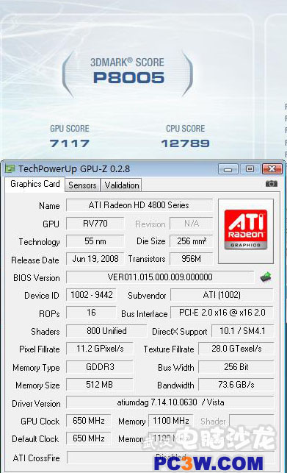The image size is (287, 473).
Task: Click GPU-Z title bar app icon
Action: tap(10, 168)
